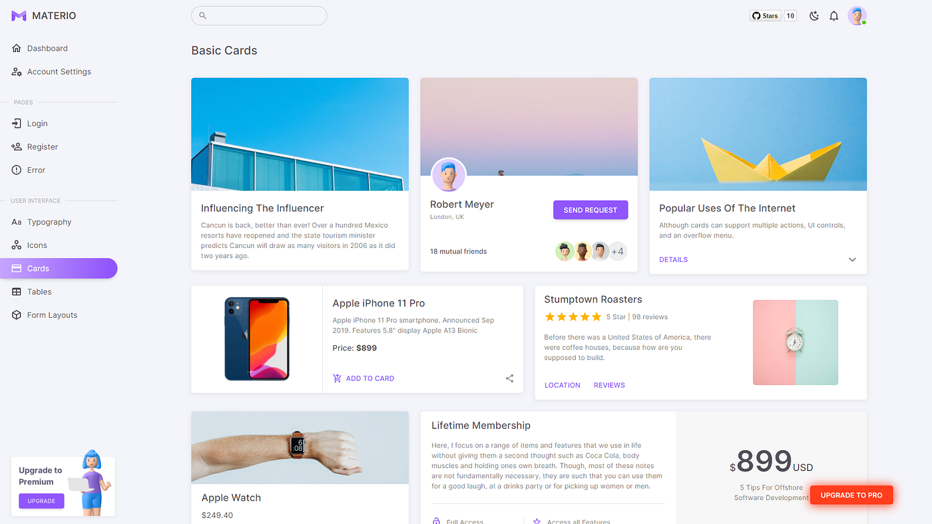Open Account Settings in sidebar

pos(59,72)
